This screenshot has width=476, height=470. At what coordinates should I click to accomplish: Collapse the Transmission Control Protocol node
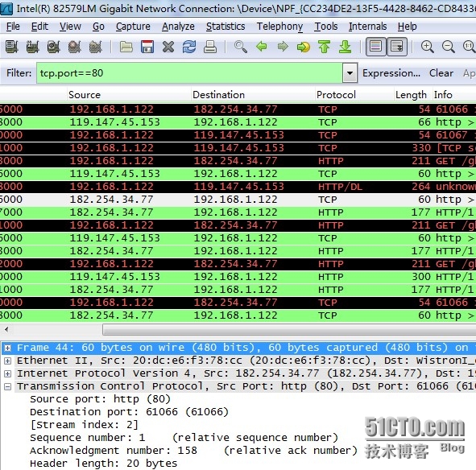coord(7,386)
